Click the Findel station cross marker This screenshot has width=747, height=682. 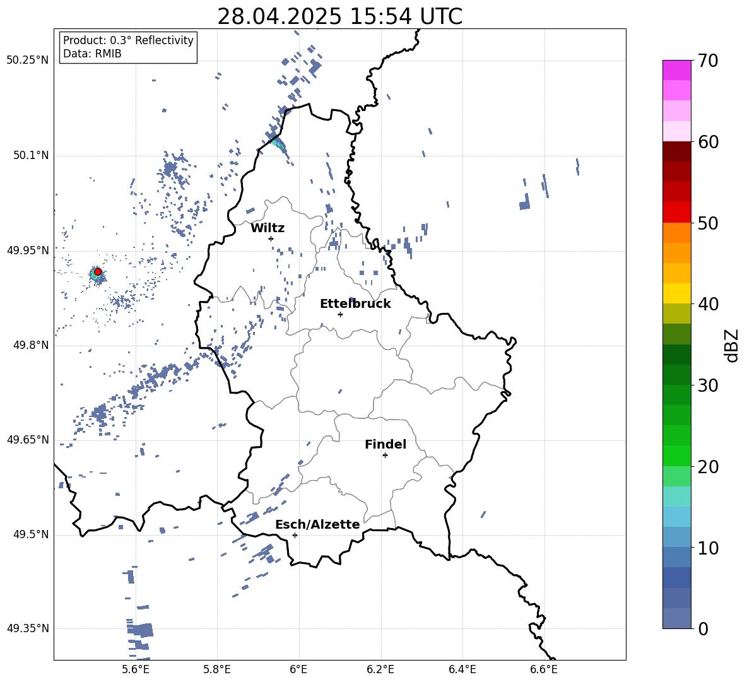[385, 456]
